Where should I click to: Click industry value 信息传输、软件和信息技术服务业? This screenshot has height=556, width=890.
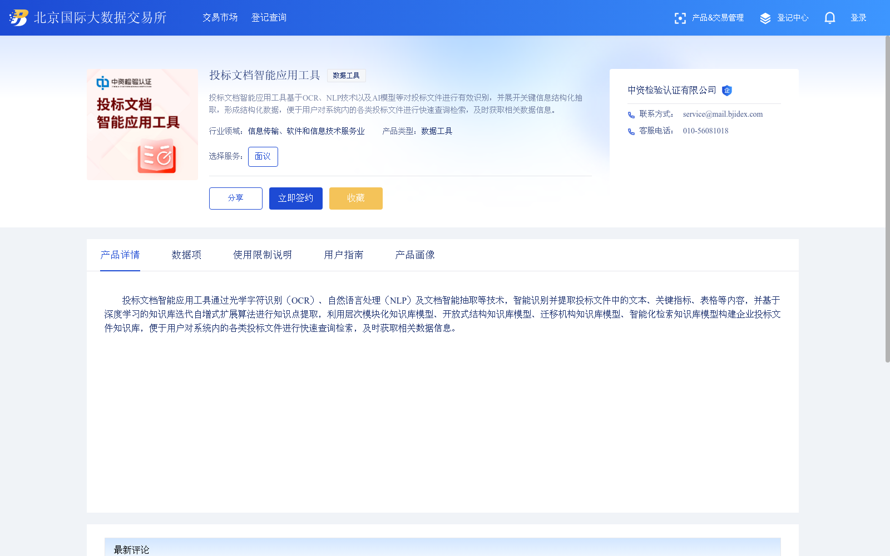click(x=306, y=131)
